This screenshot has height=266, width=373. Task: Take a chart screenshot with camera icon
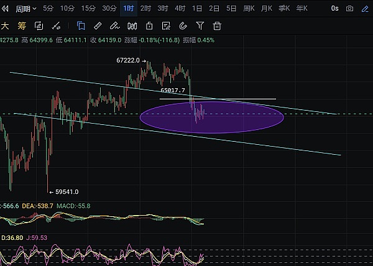click(x=350, y=9)
